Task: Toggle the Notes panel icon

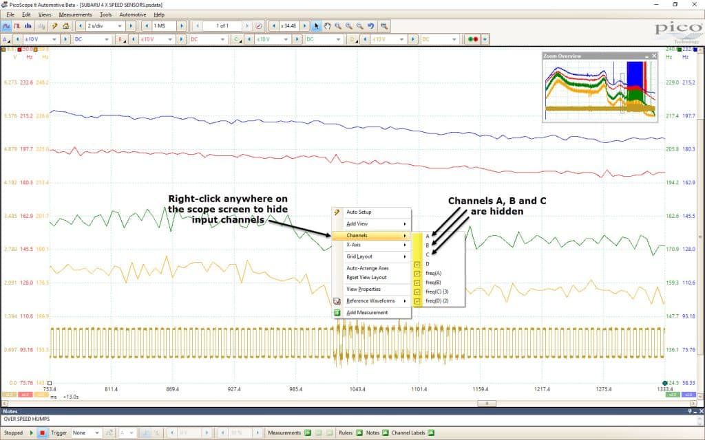Action: point(386,433)
